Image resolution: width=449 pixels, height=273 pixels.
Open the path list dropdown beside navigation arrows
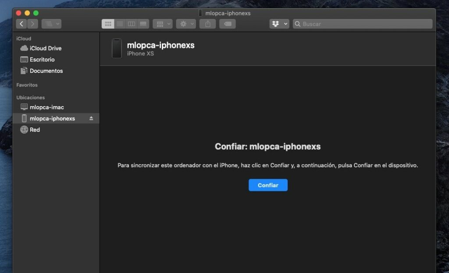52,24
